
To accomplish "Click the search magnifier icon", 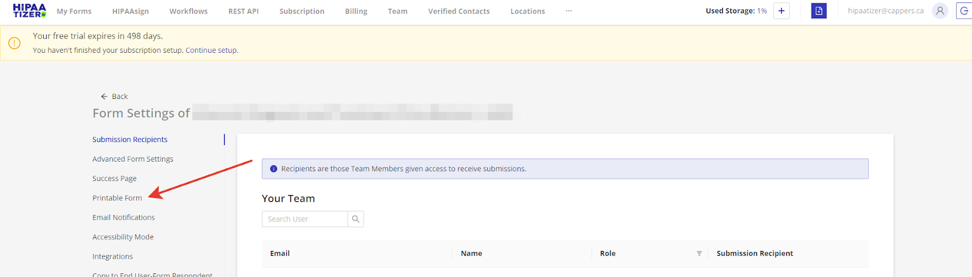I will tap(355, 219).
